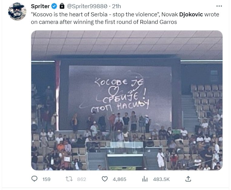This screenshot has width=231, height=190.
Task: Click the "21h" timestamp
Action: pos(116,6)
